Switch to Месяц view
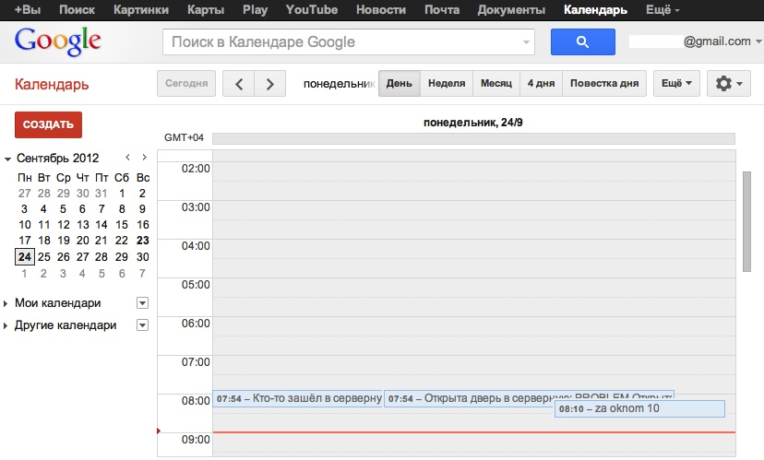 pyautogui.click(x=496, y=84)
